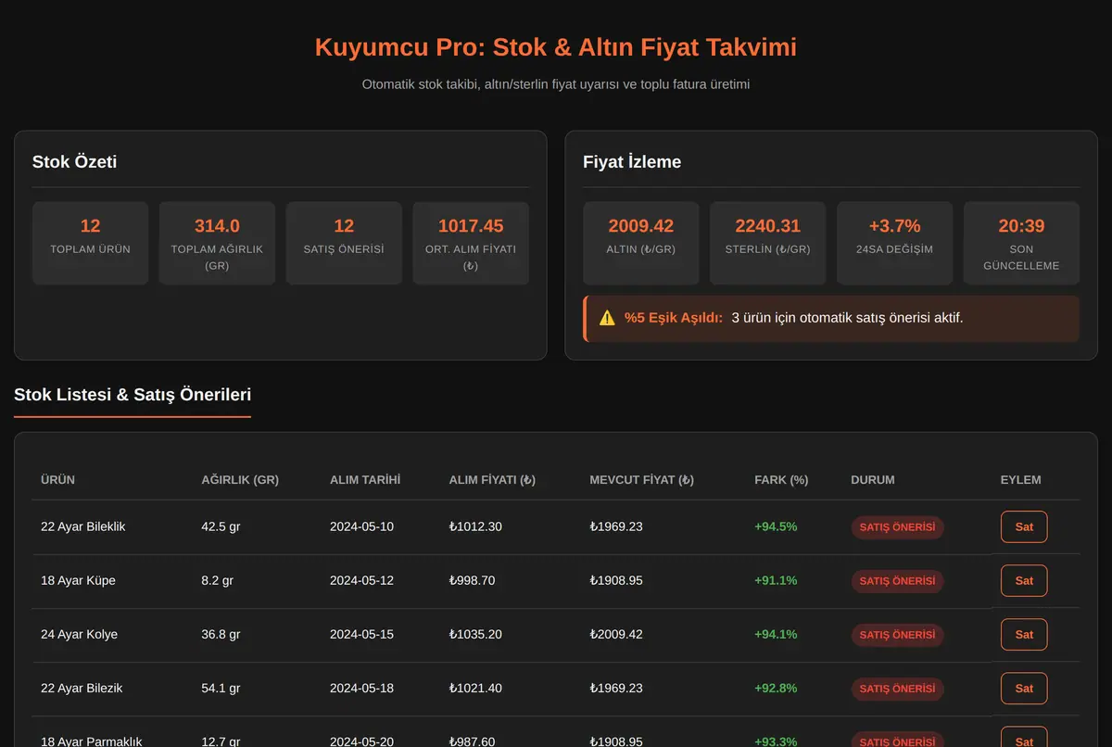
Task: Click the ALTIN 2009.42 price card
Action: tap(641, 243)
